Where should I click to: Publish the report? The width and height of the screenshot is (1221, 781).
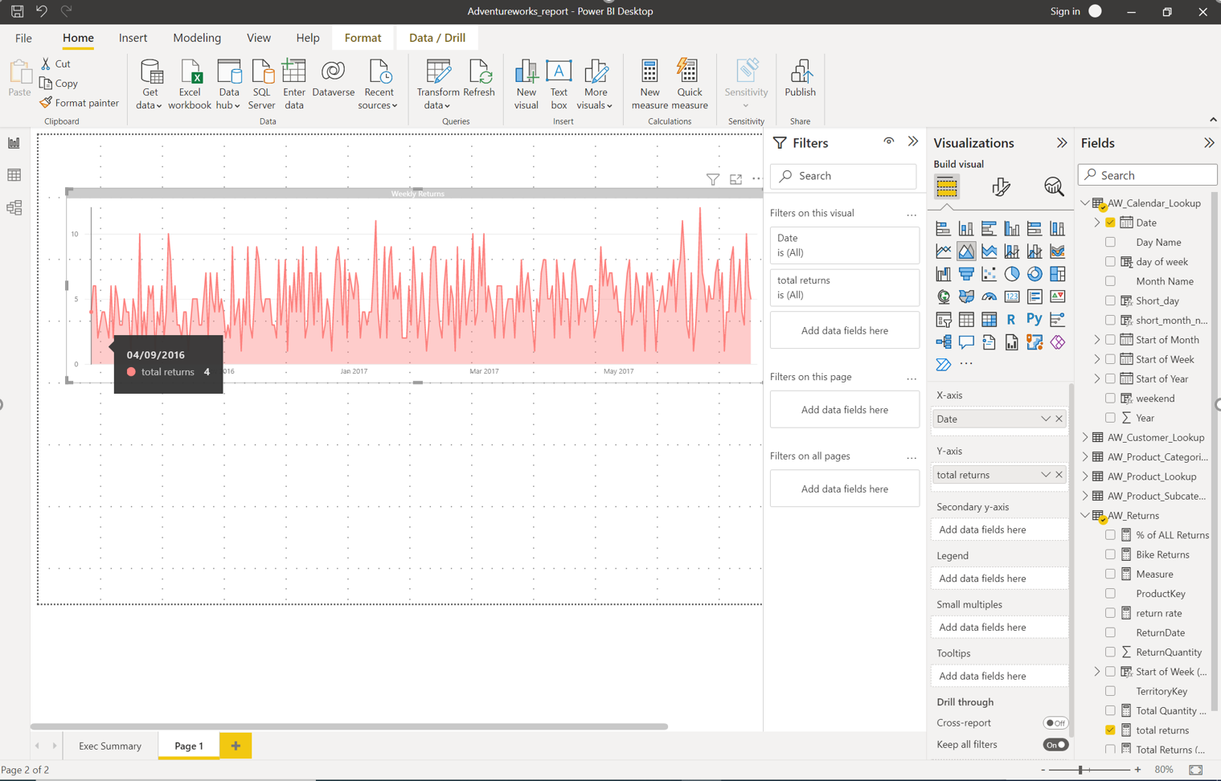tap(800, 79)
